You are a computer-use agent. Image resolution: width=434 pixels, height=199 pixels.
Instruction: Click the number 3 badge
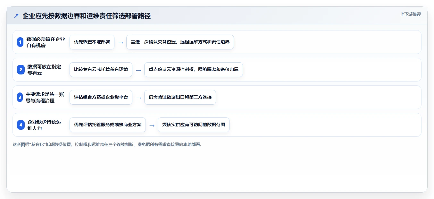pyautogui.click(x=20, y=97)
